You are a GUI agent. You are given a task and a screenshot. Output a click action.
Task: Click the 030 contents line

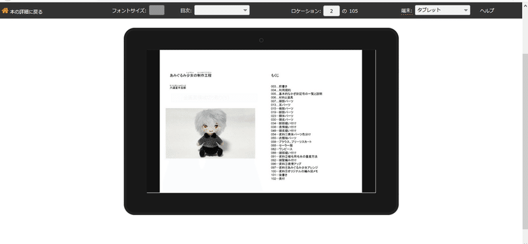coord(282,120)
